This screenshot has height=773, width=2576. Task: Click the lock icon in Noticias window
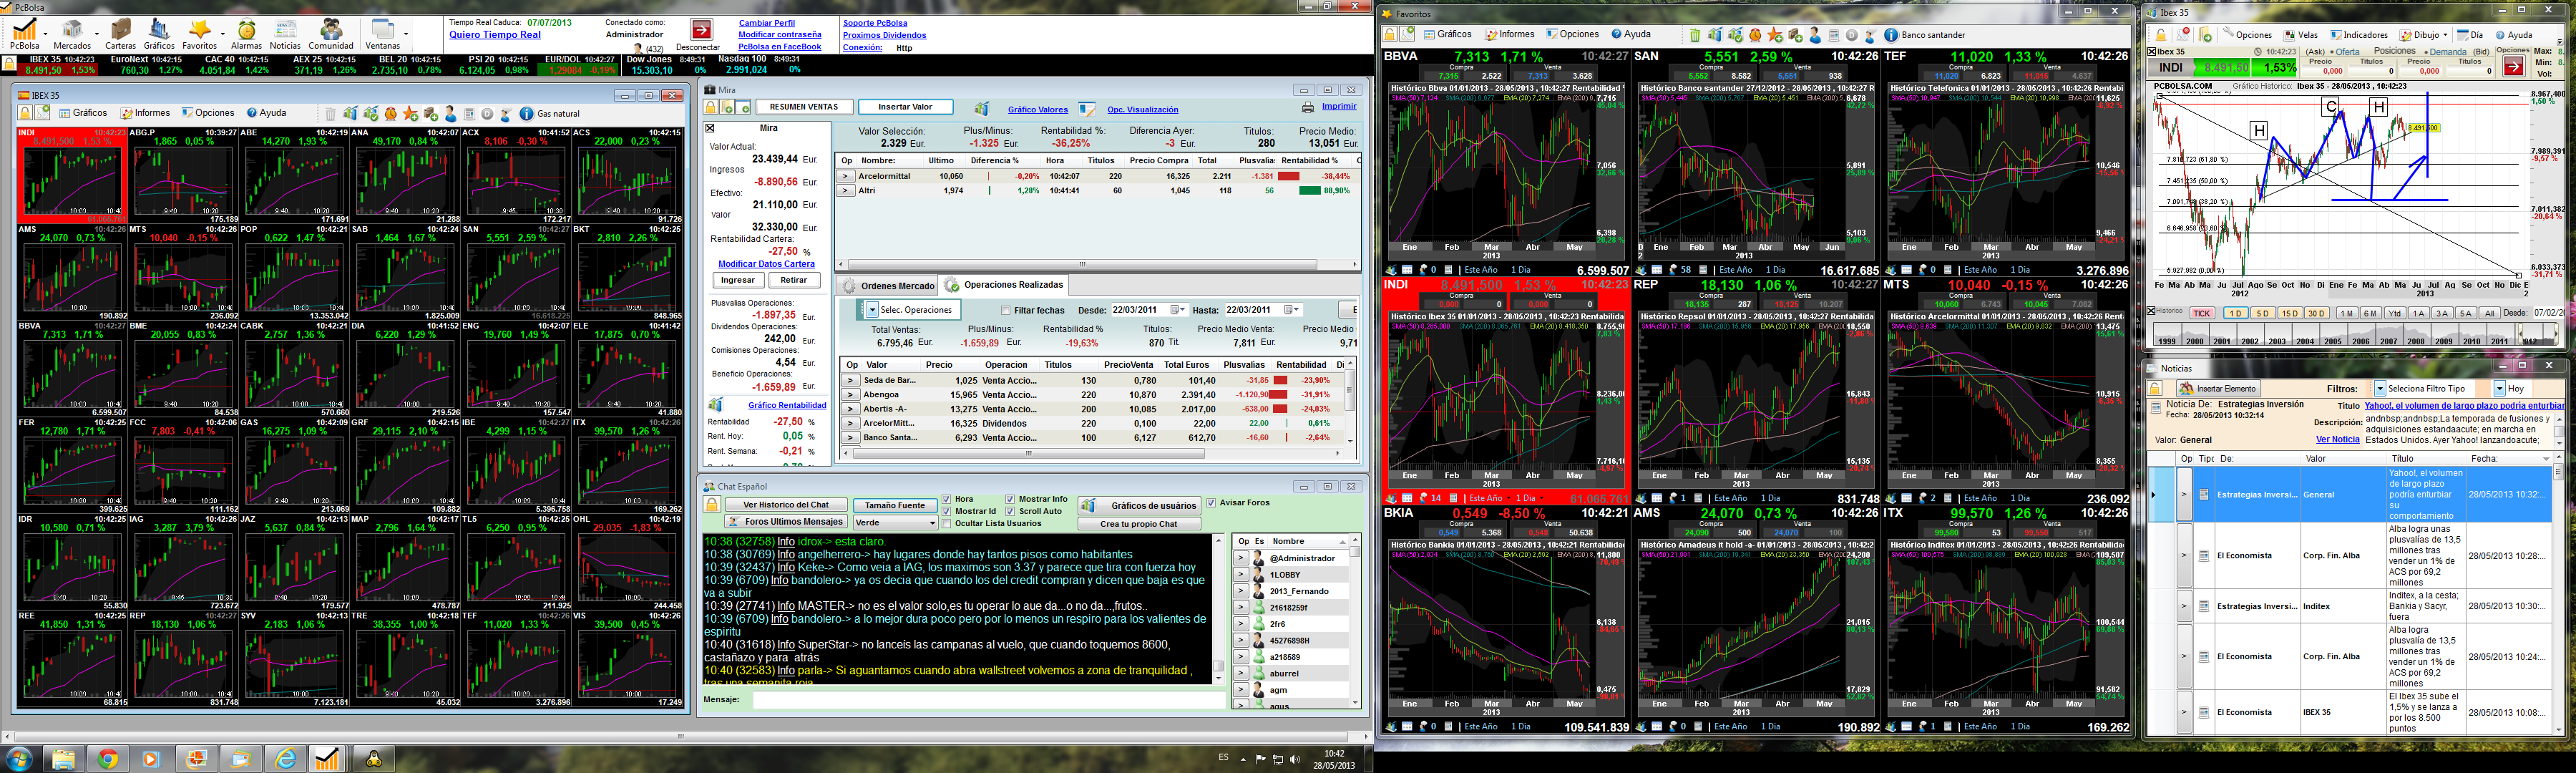point(2156,388)
